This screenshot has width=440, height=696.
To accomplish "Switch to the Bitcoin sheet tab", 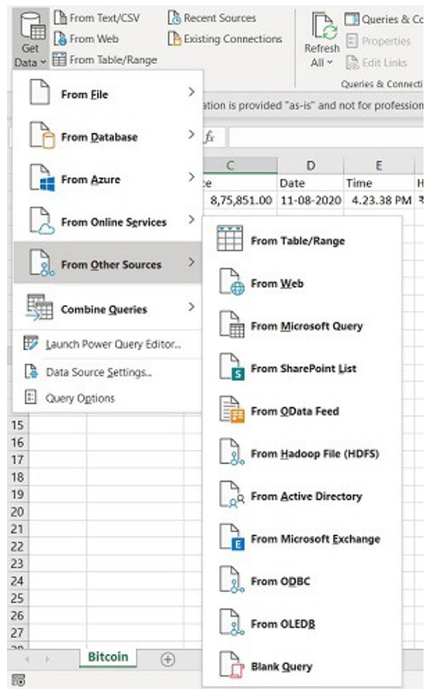I will click(x=108, y=657).
